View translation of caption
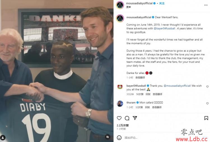The image size is (210, 142). tap(140, 78)
